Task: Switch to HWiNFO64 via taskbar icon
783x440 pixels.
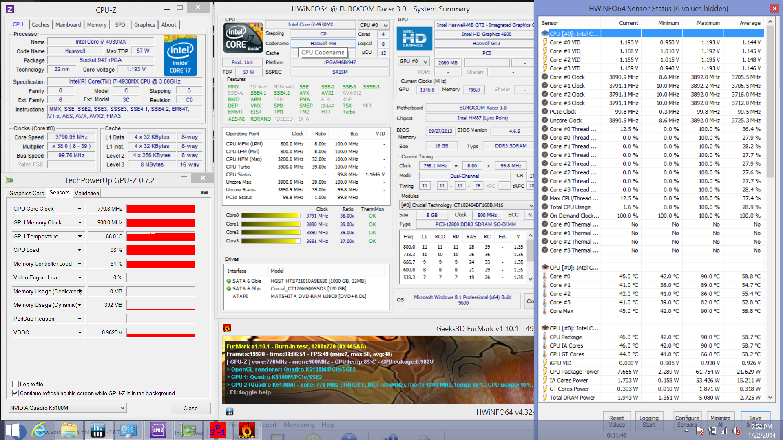Action: click(x=98, y=430)
